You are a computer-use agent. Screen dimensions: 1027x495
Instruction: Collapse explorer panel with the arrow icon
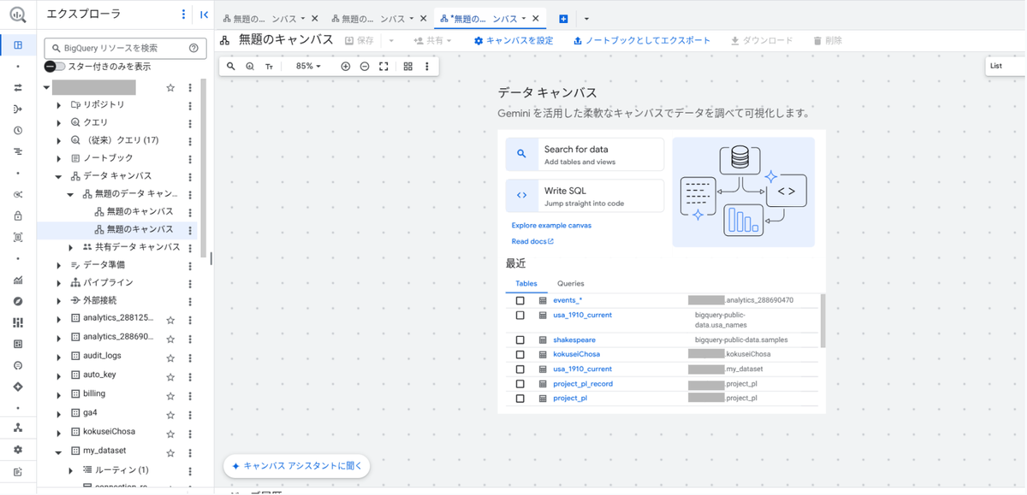(x=204, y=15)
